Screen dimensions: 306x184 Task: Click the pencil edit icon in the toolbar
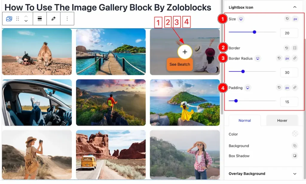(53, 19)
